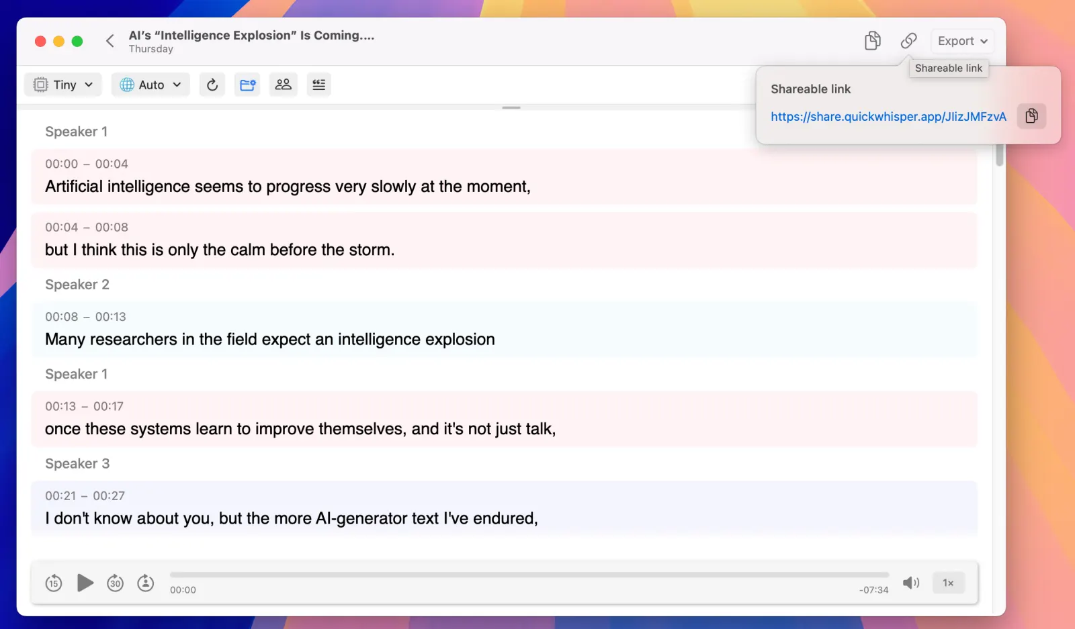This screenshot has width=1075, height=629.
Task: Click the follow playback circular person icon
Action: coord(146,583)
